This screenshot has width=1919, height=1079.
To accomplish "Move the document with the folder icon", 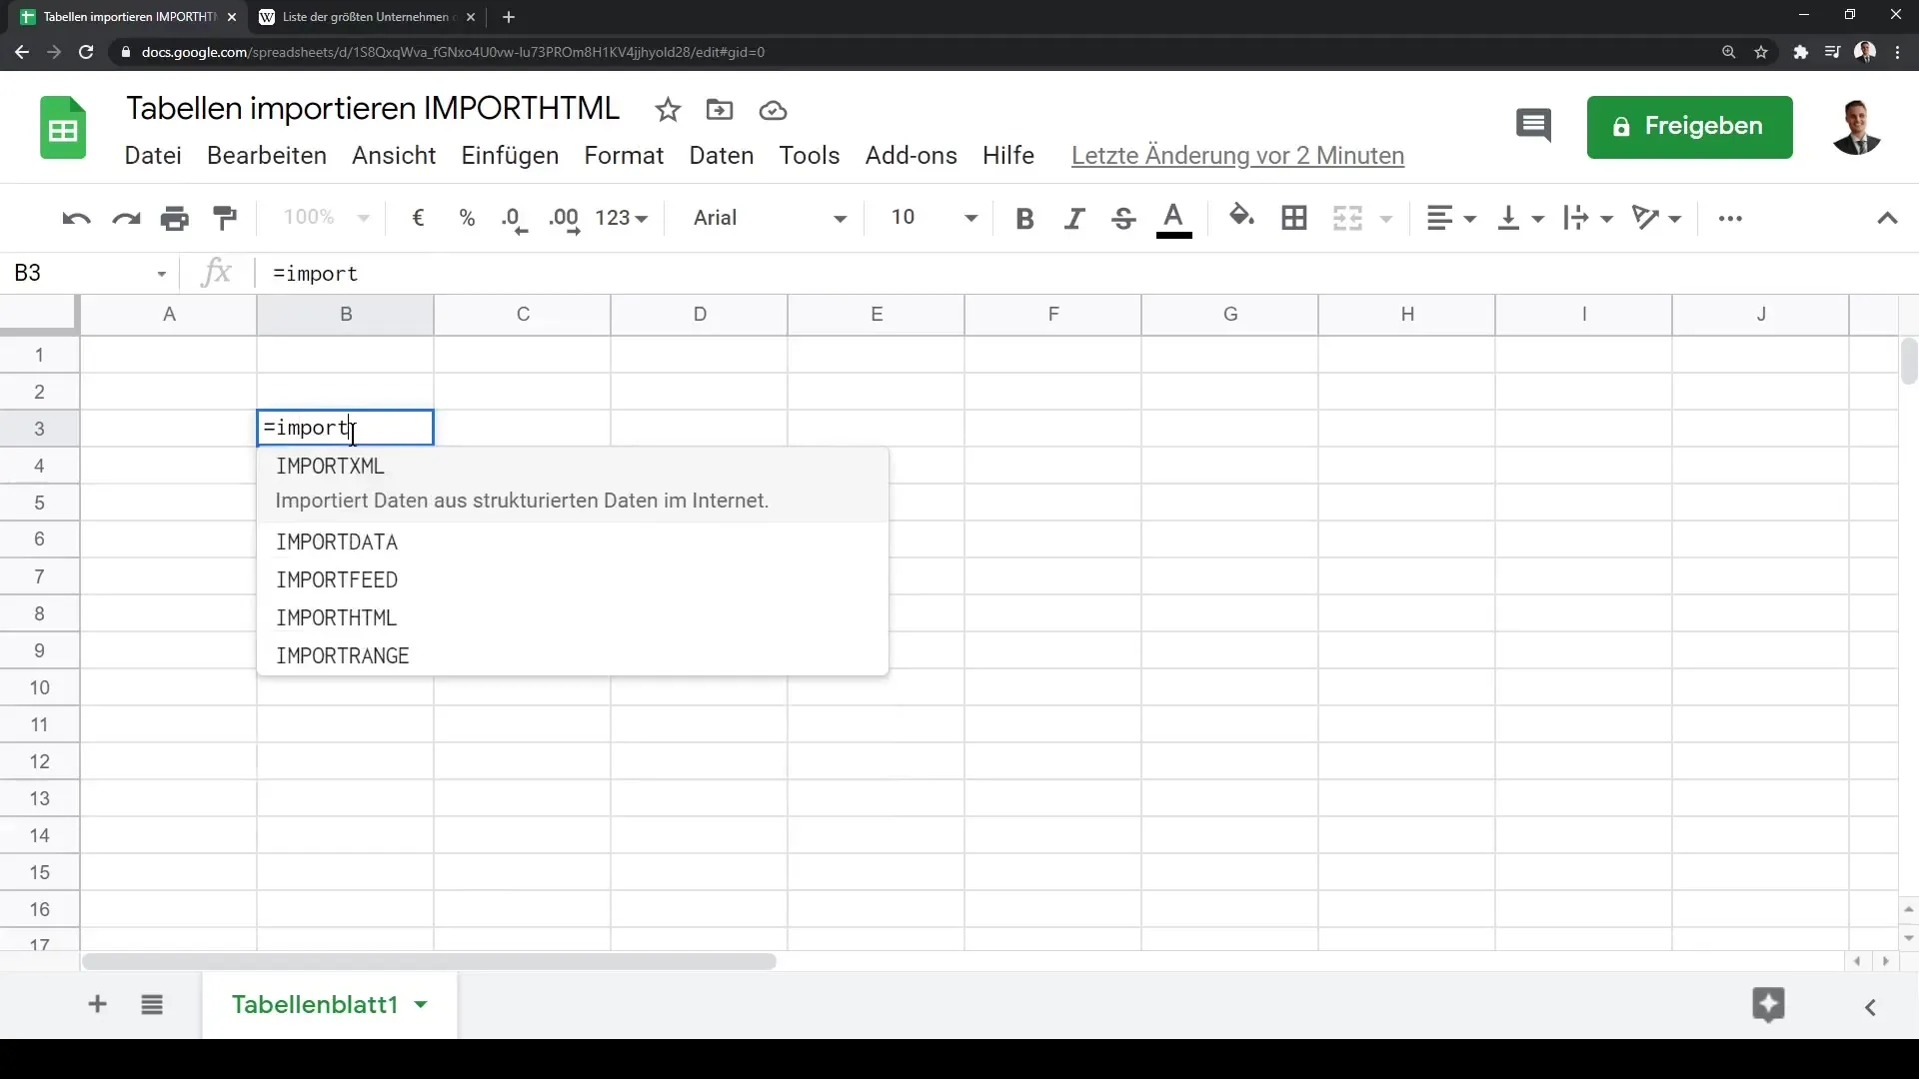I will (x=720, y=110).
